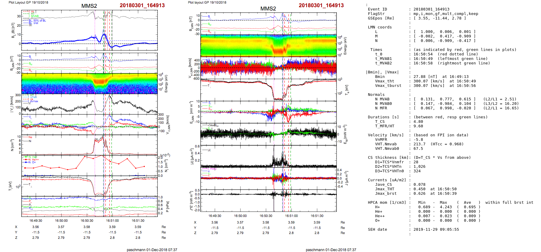Click the left footer 'paschmann 01-Dec-2018 07:37'
This screenshot has width=541, height=252.
tap(152, 250)
